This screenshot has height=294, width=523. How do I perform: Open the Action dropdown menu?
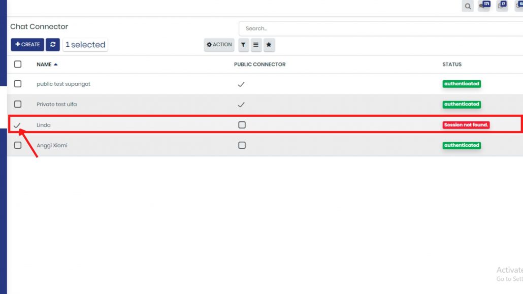pos(219,44)
